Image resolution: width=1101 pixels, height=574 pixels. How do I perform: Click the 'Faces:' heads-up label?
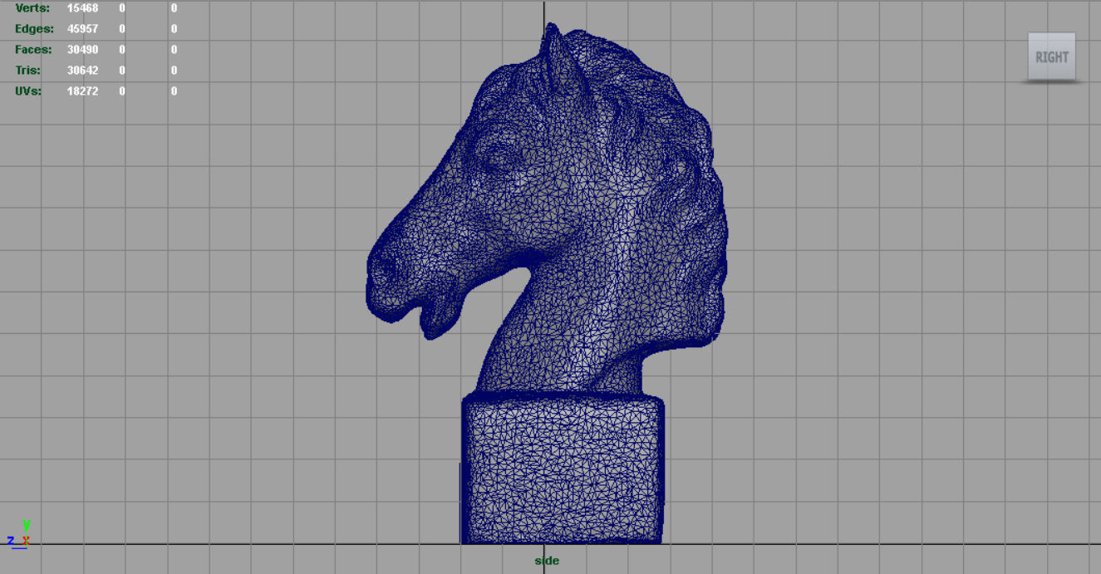click(x=33, y=50)
